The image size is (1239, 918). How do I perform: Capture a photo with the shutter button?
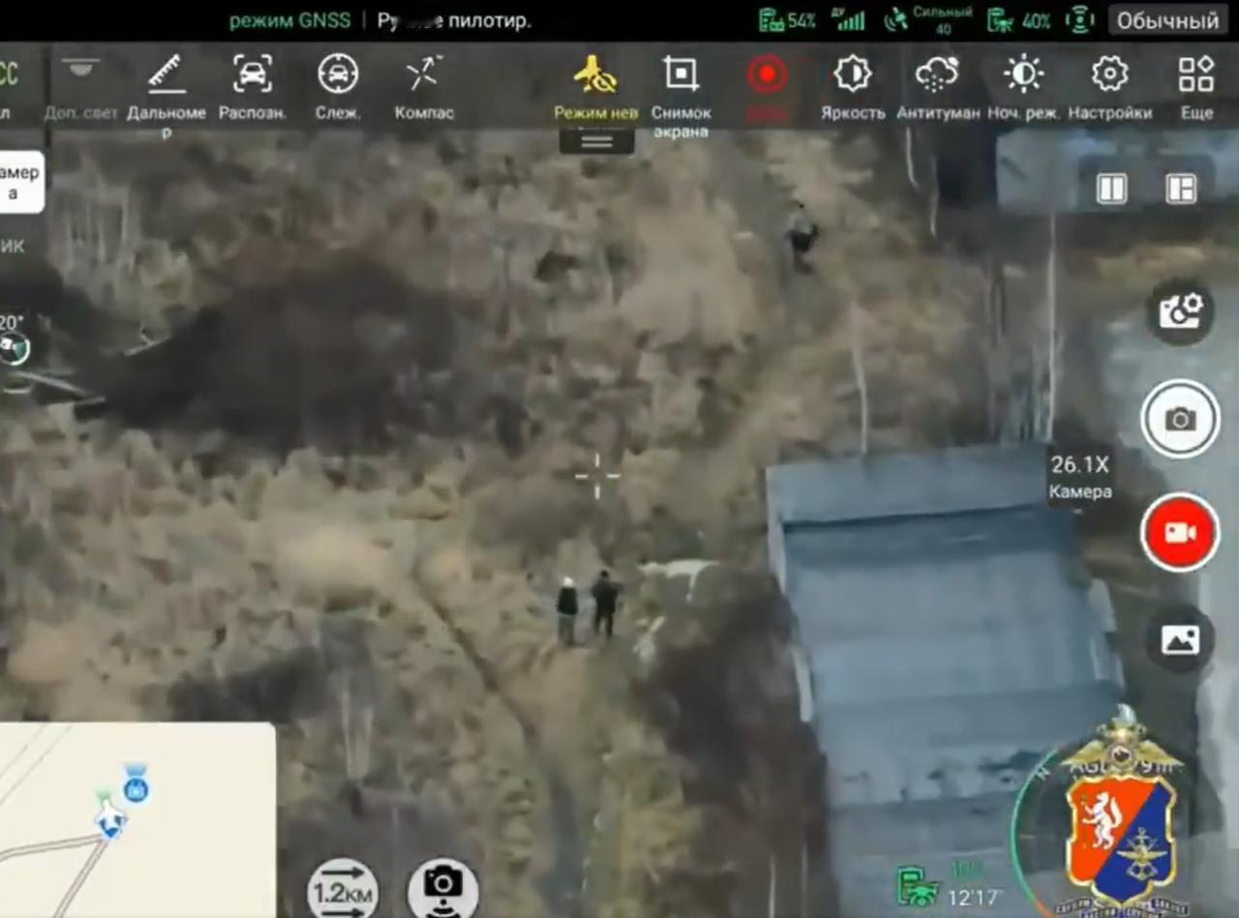(1180, 419)
